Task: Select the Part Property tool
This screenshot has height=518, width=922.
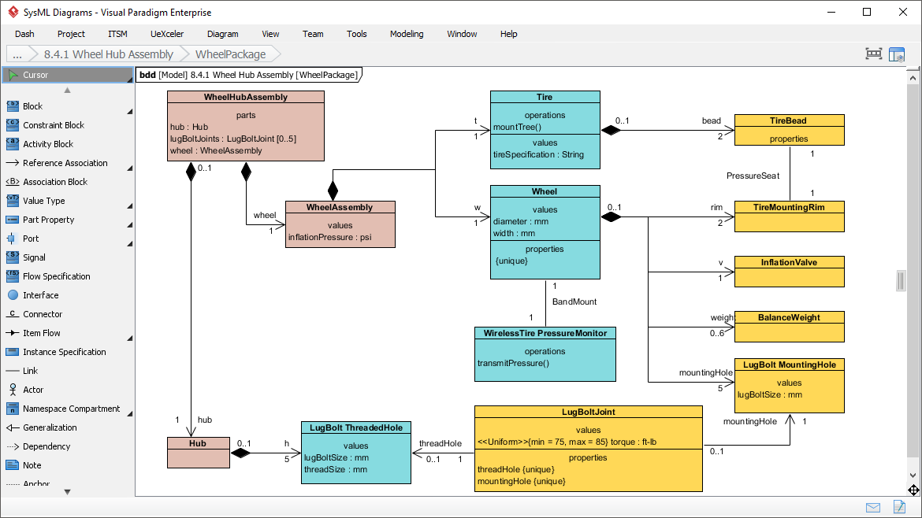Action: (x=46, y=219)
